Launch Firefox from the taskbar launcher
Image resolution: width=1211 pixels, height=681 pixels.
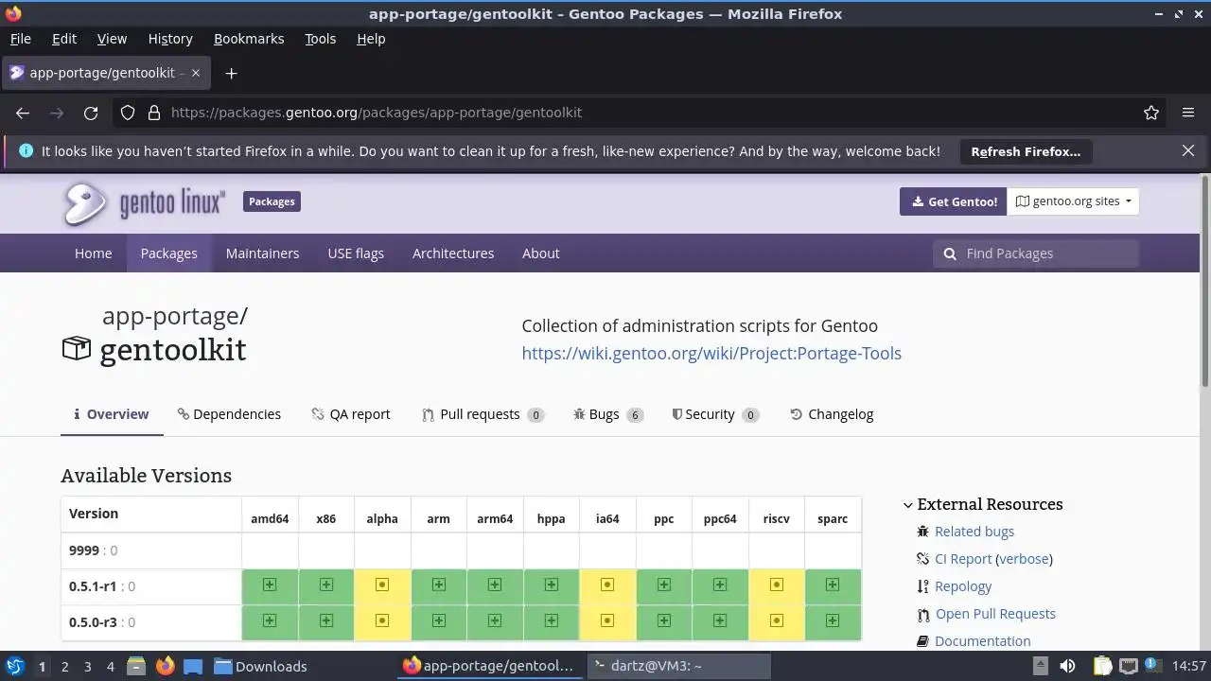pos(165,666)
